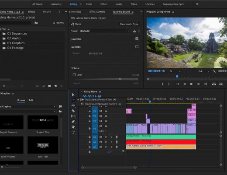Click Mark In in Program monitor
This screenshot has height=175, width=227.
pyautogui.click(x=162, y=84)
